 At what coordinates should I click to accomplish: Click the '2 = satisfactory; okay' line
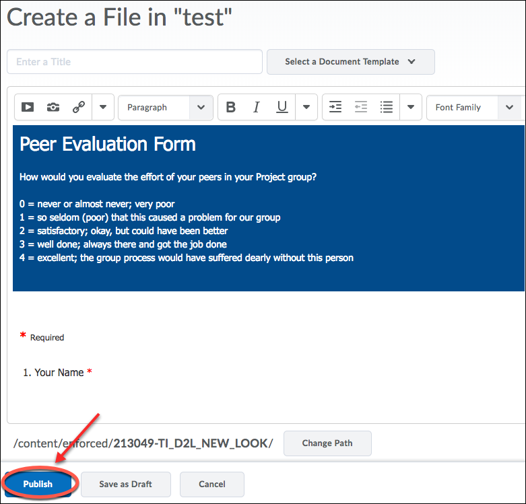click(x=123, y=231)
